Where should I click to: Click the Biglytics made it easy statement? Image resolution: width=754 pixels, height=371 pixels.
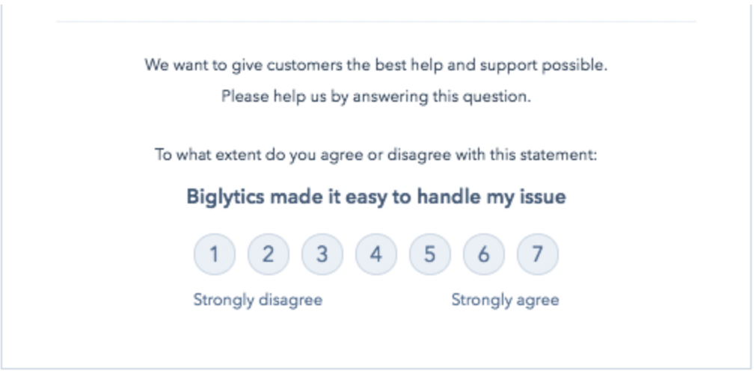[376, 197]
